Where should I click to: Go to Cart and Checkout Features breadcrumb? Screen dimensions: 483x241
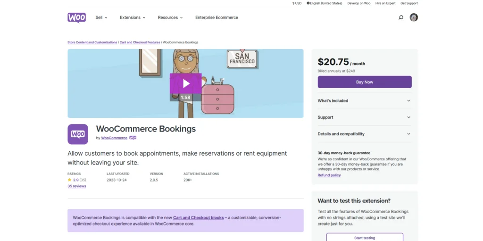140,42
